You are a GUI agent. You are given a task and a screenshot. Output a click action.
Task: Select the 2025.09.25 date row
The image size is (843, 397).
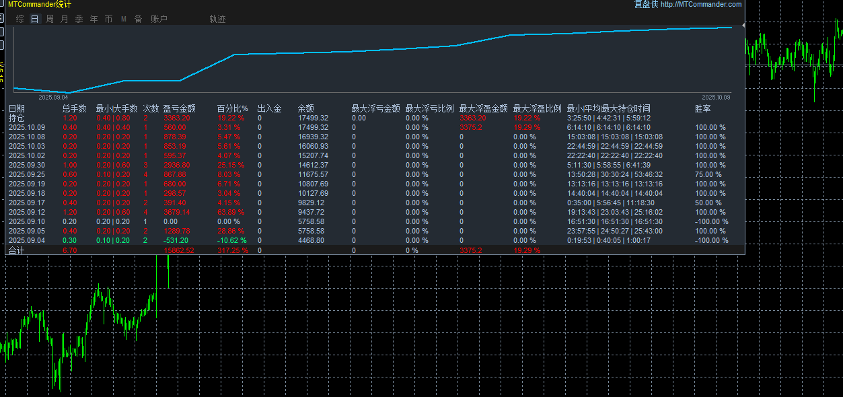coord(27,174)
